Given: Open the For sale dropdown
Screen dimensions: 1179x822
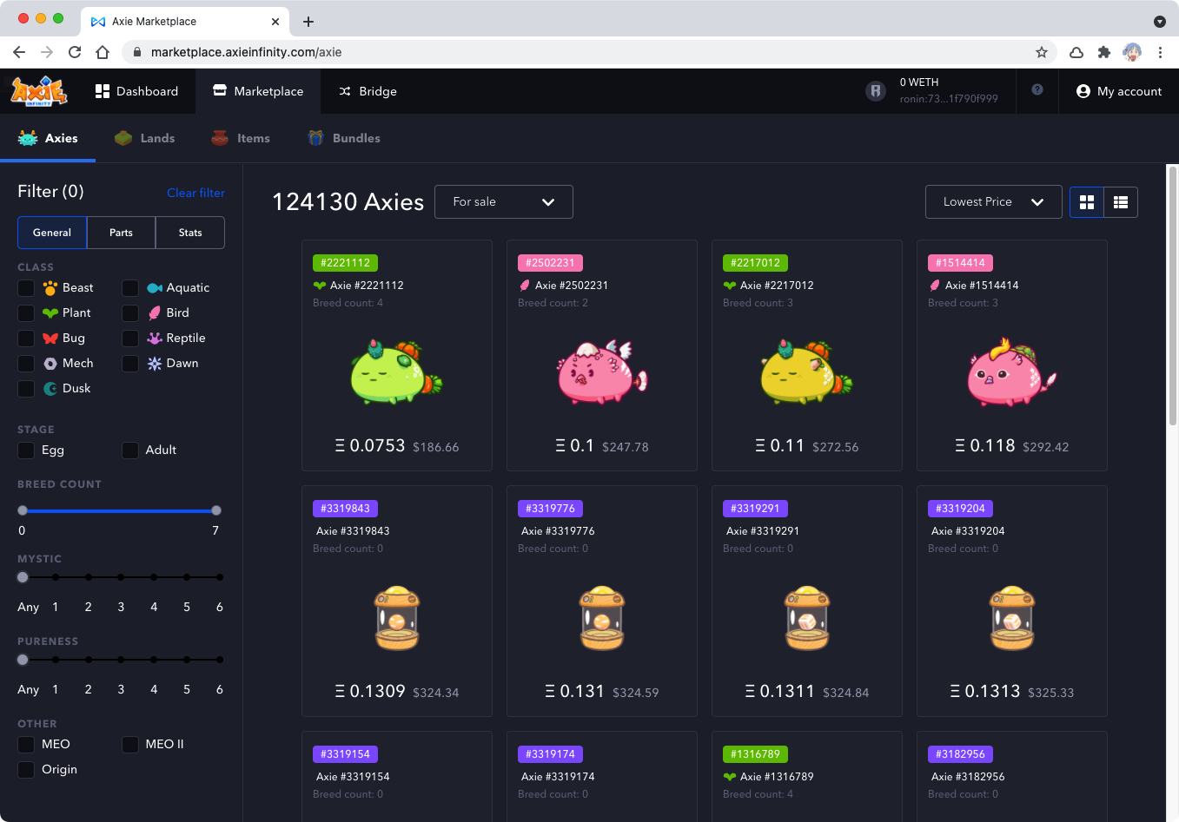Looking at the screenshot, I should click(x=504, y=201).
